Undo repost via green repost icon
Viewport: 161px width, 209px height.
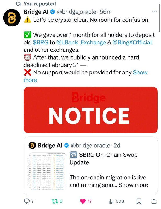pos(55,201)
